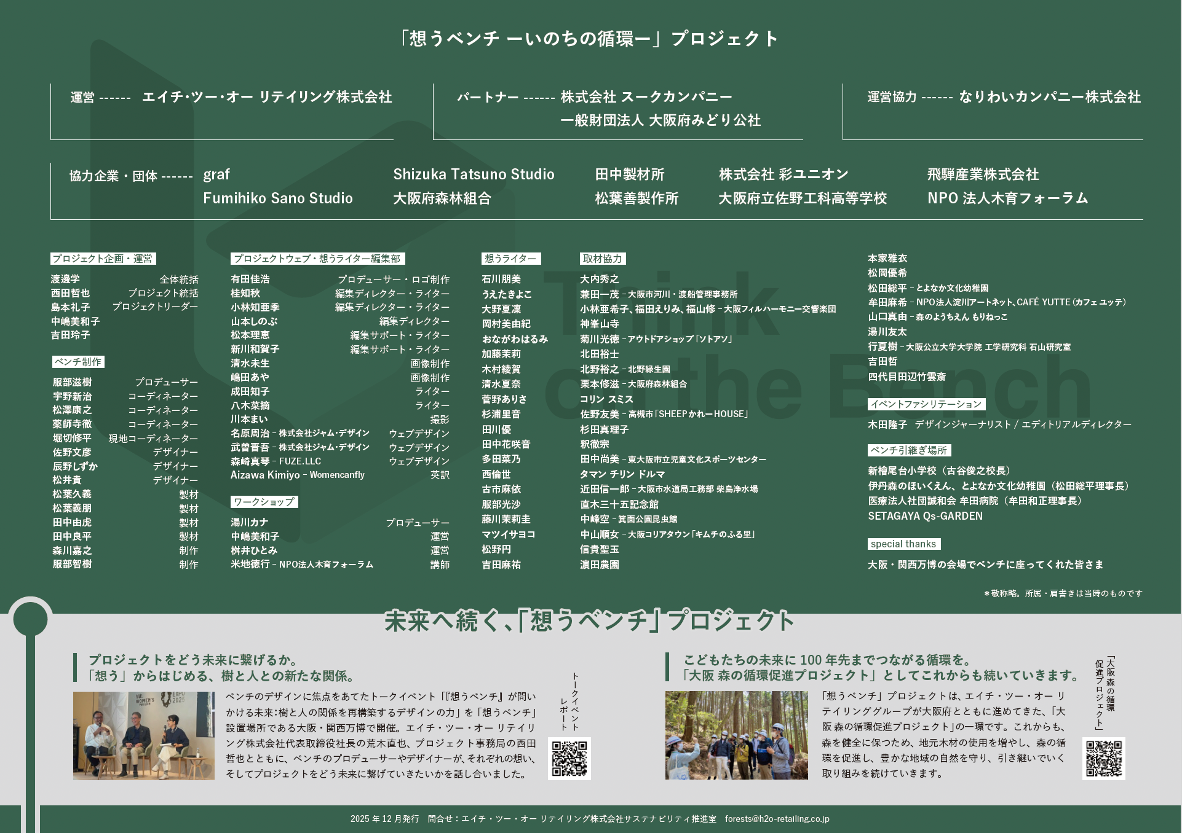Click the 'イベントファシリテーション' section label
Screen dimensions: 1182x833
926,404
